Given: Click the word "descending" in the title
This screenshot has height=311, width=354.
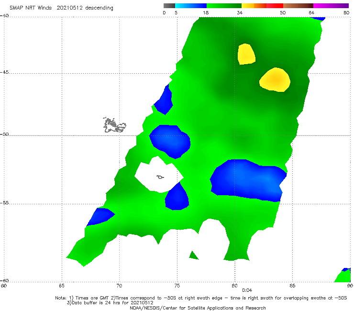Looking at the screenshot, I should pos(99,8).
